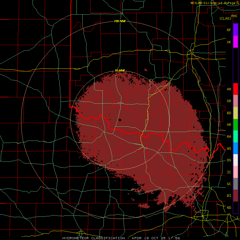This screenshot has width=240, height=240.
Task: Click the '50 NMI' range ring label
Action: 120,70
